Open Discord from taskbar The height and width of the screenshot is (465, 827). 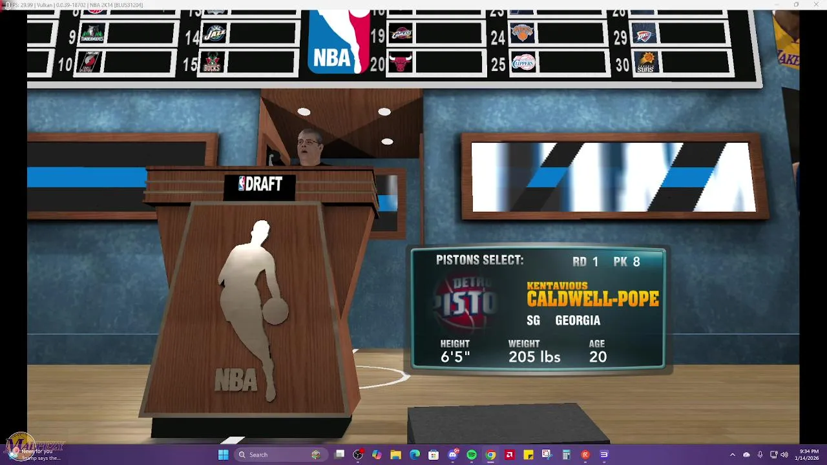[453, 455]
